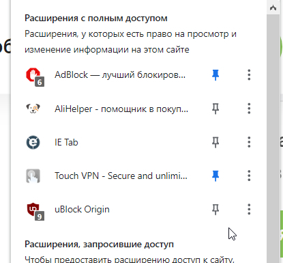Screen dimensions: 283x263
Task: Show more options for Touch VPN
Action: [x=249, y=176]
